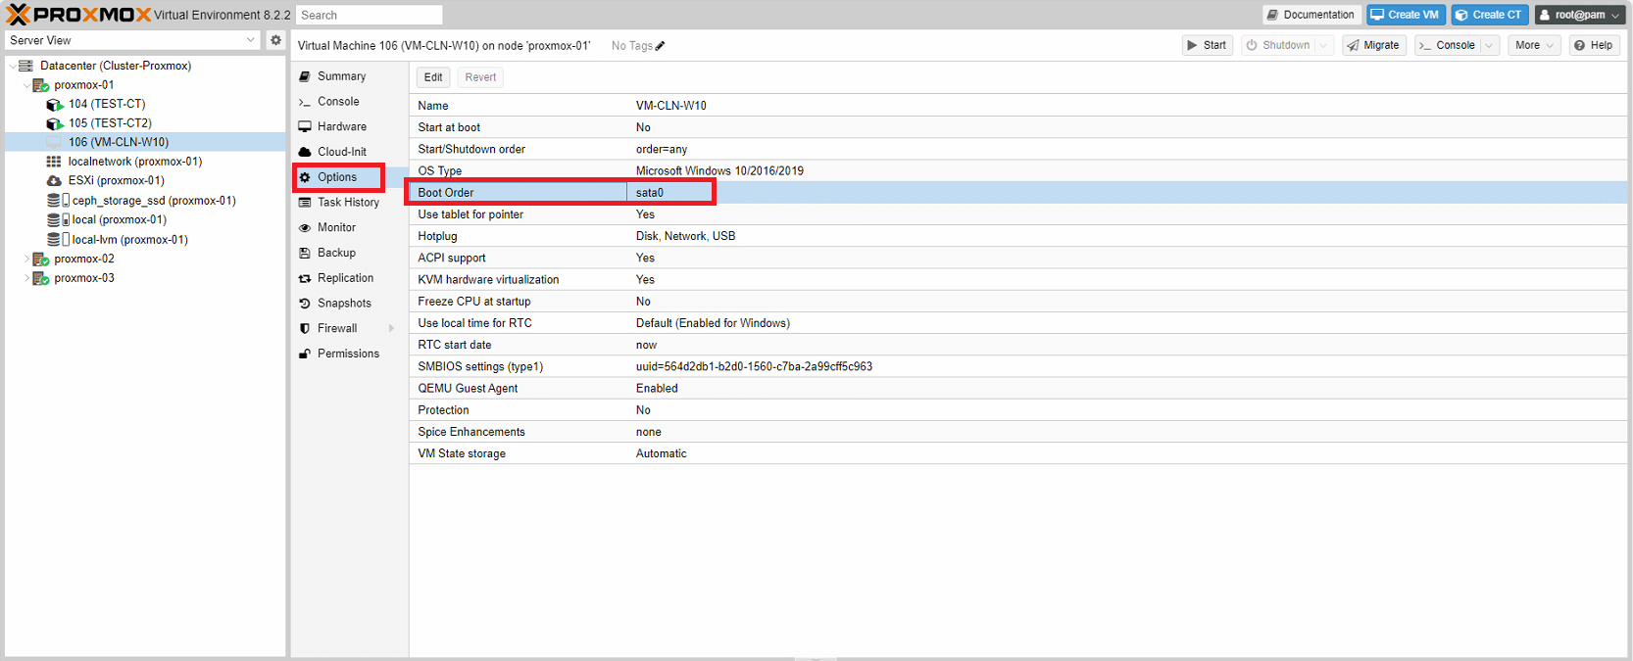Focus the Search input field
Screen dimensions: 1633x661
click(x=370, y=15)
